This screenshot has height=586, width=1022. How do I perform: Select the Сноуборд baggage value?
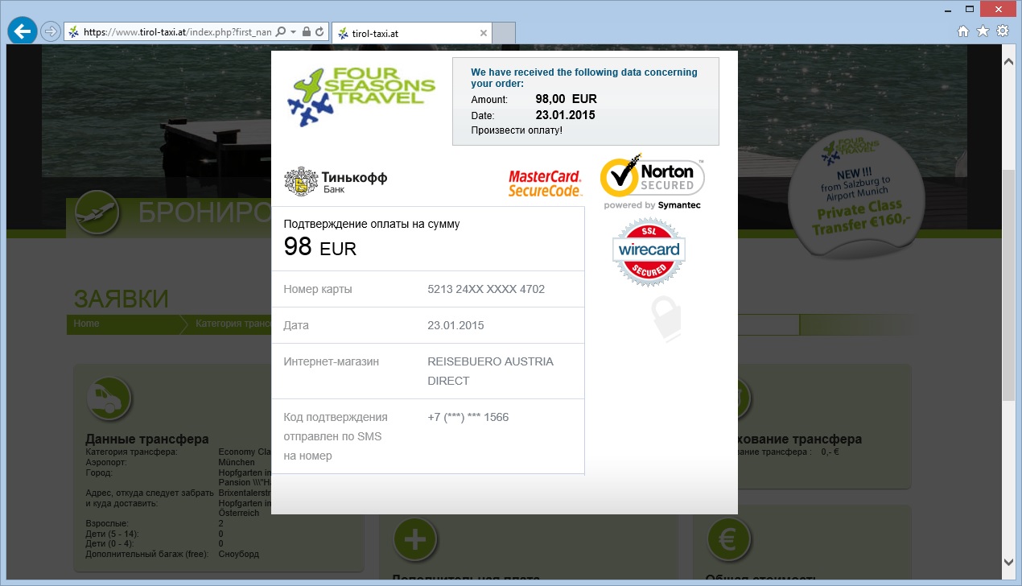click(239, 554)
